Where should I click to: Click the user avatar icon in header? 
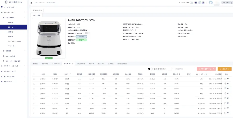[211, 3]
